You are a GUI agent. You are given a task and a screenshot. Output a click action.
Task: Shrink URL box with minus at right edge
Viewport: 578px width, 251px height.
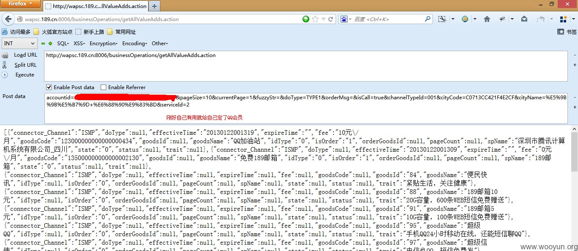pos(575,55)
